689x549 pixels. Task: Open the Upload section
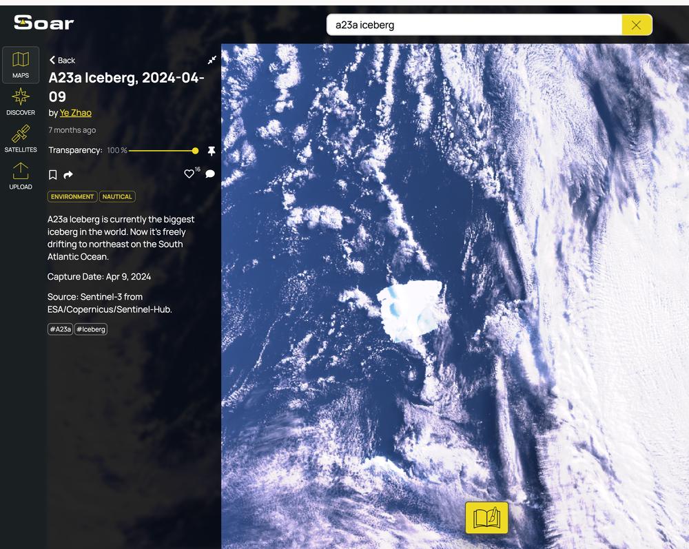point(21,176)
